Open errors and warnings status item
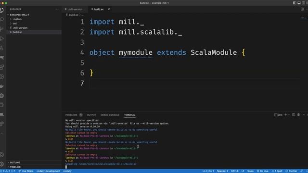 coord(8,171)
